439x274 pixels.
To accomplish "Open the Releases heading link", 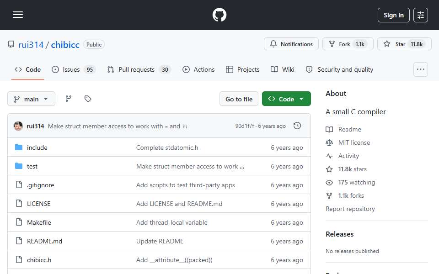I will (339, 234).
